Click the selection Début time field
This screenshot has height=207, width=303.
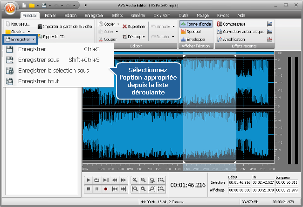click(x=239, y=182)
